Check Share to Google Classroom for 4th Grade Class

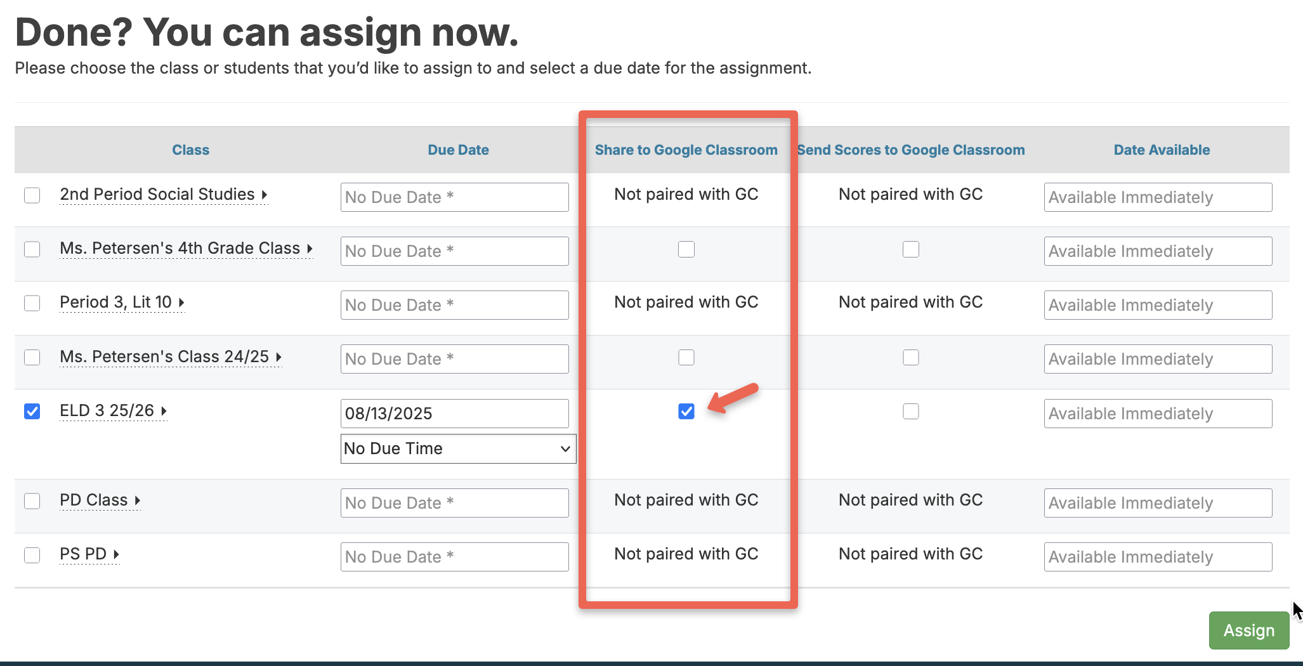click(x=686, y=249)
